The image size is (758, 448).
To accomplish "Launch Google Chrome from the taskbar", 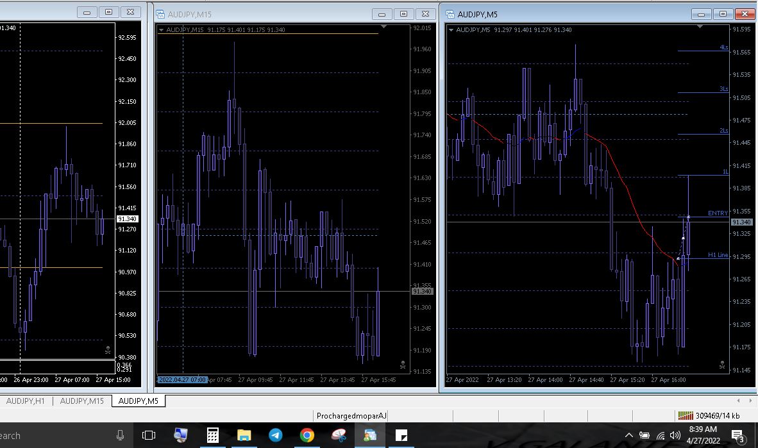I will click(x=307, y=436).
